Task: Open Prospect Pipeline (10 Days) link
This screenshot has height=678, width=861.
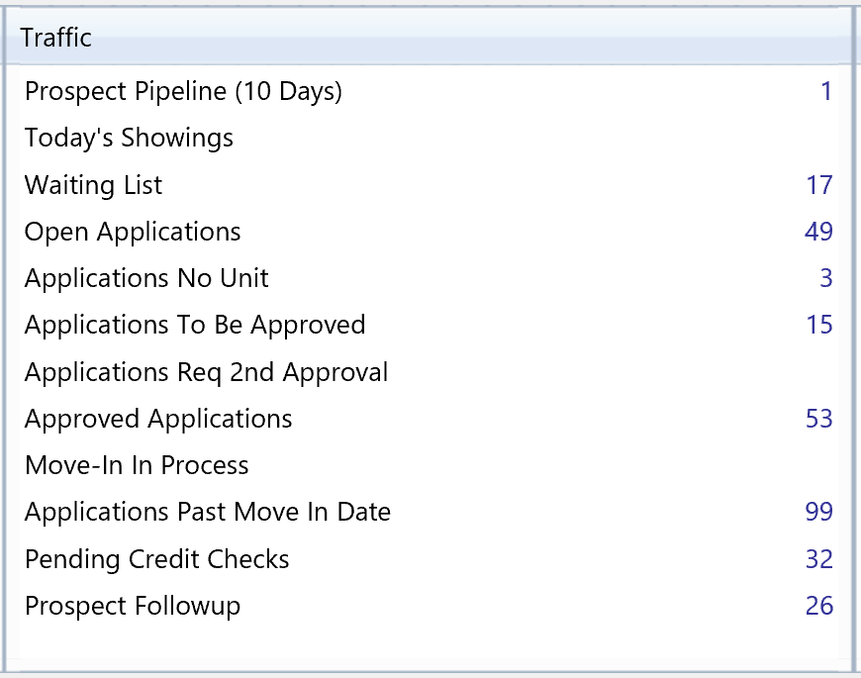Action: (x=183, y=91)
